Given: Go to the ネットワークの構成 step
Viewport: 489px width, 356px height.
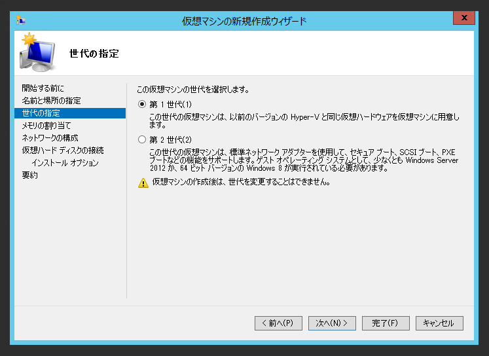Looking at the screenshot, I should (50, 138).
